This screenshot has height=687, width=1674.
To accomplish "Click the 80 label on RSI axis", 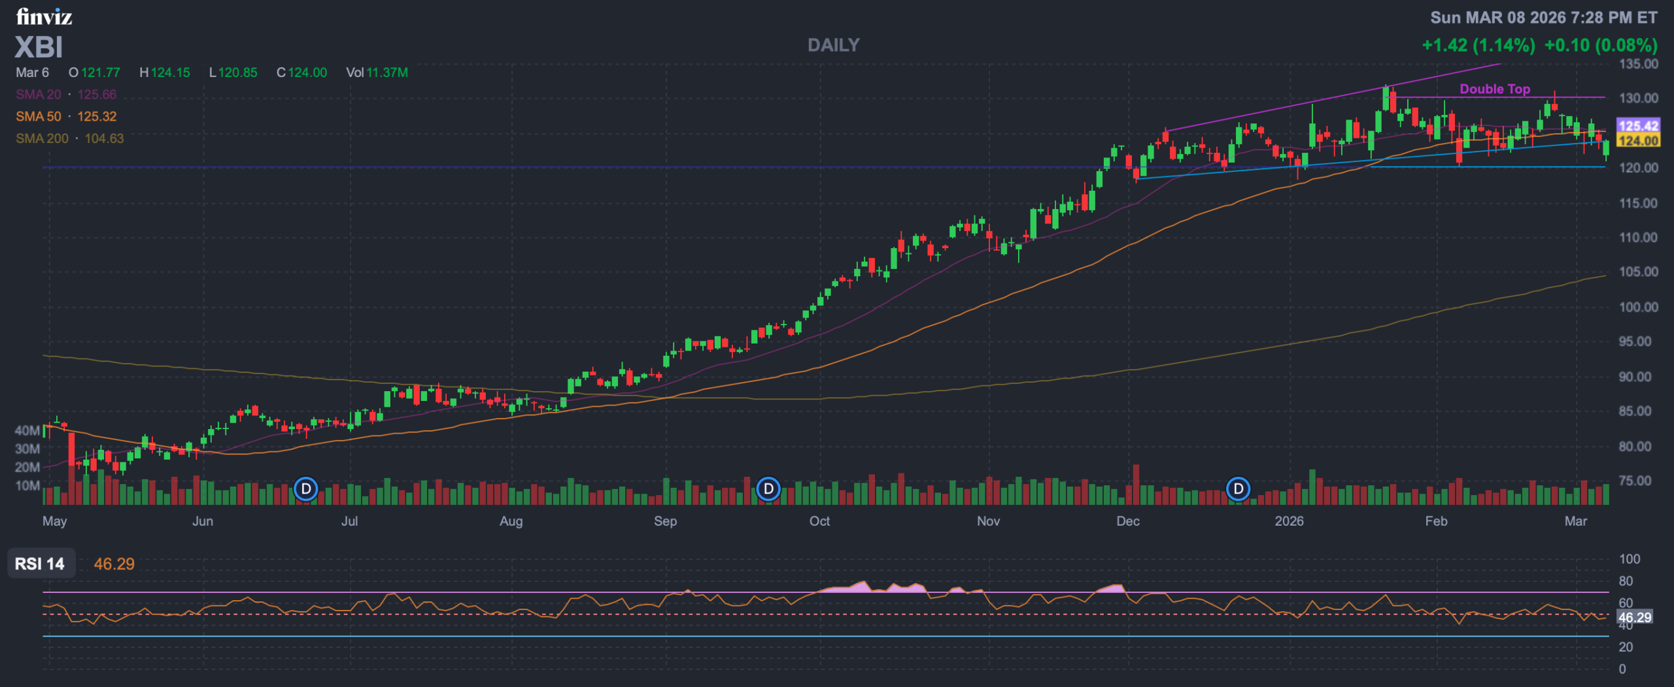I will tap(1626, 581).
